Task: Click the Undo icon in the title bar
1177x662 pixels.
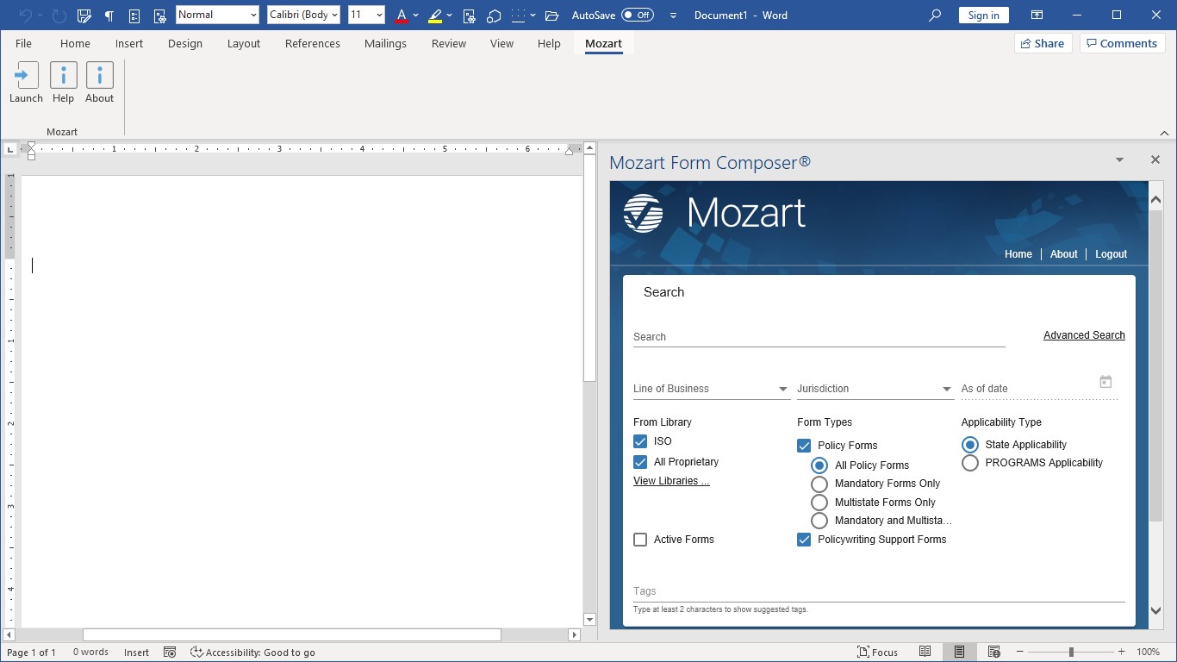Action: pyautogui.click(x=25, y=16)
